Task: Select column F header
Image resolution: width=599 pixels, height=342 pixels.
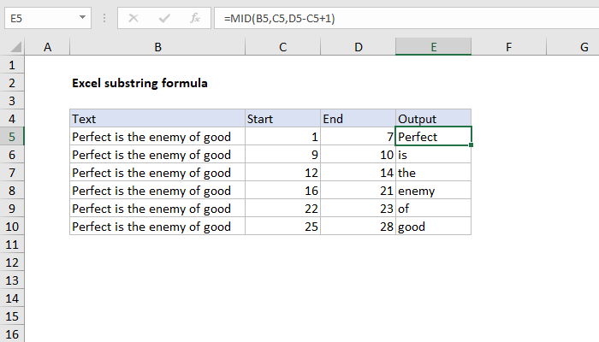Action: coord(509,47)
